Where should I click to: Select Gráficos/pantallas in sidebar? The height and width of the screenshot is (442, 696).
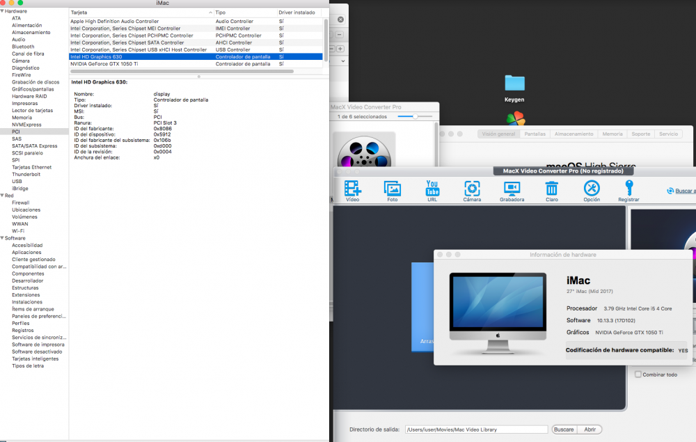33,89
